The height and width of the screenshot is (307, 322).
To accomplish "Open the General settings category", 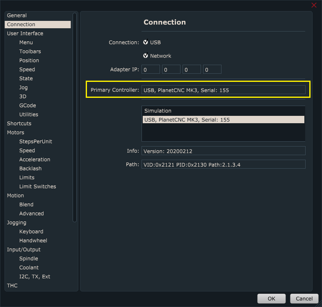I will tap(17, 16).
